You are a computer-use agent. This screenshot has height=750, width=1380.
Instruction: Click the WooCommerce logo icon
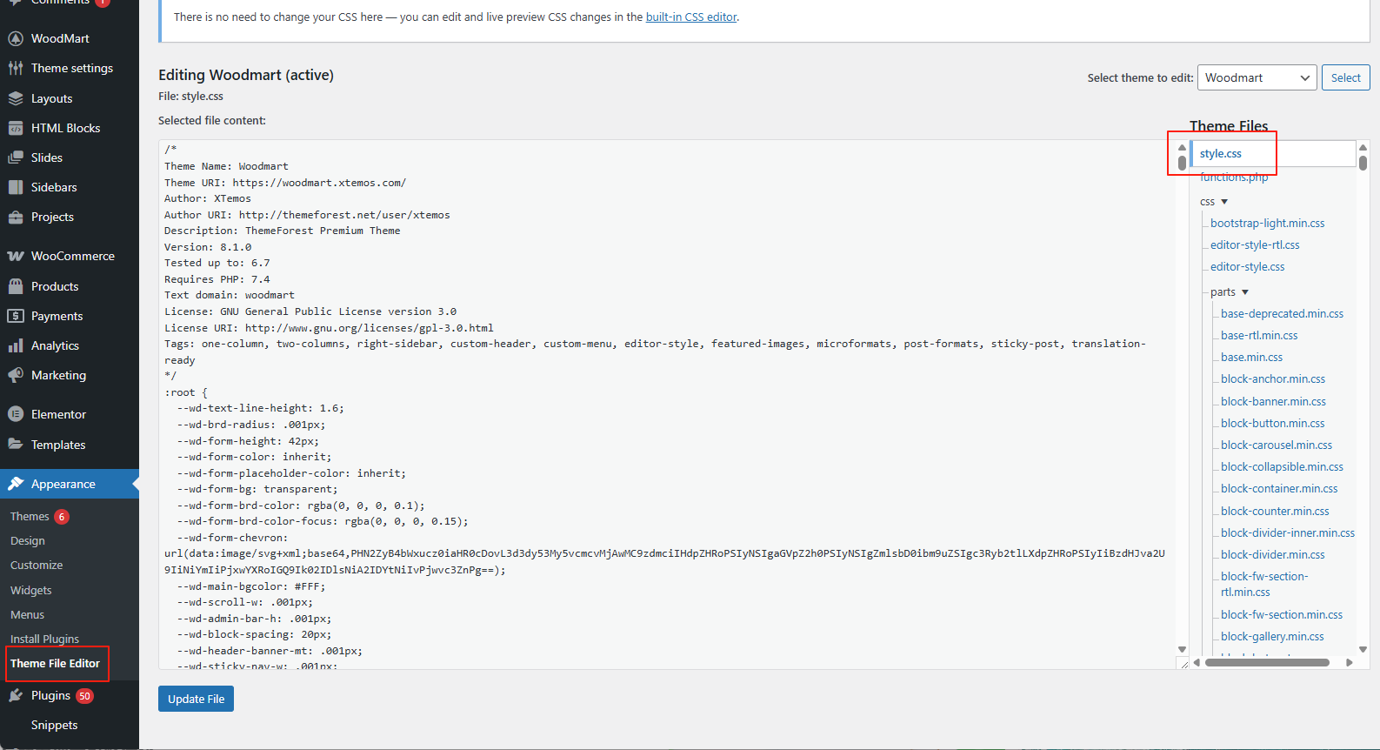(16, 256)
